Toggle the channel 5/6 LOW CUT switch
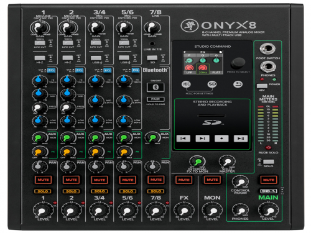Screen dimensions: 311x233 pyautogui.click(x=124, y=43)
